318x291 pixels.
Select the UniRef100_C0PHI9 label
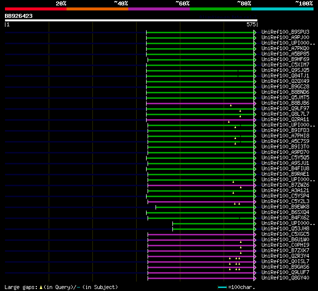pos(285,245)
